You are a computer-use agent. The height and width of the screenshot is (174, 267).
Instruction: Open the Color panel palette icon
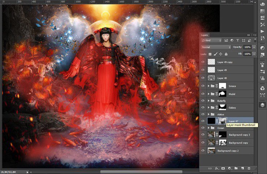point(262,4)
